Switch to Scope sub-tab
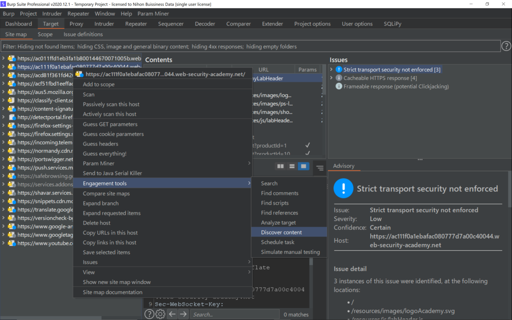The image size is (512, 320). pos(45,34)
